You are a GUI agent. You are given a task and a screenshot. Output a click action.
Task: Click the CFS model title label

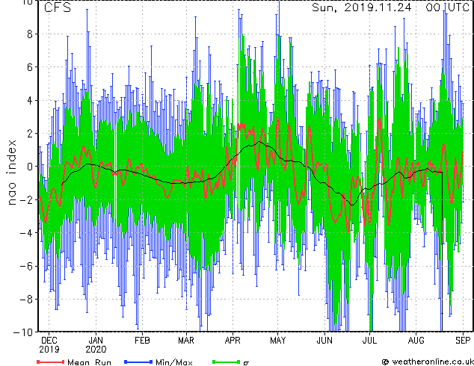57,7
